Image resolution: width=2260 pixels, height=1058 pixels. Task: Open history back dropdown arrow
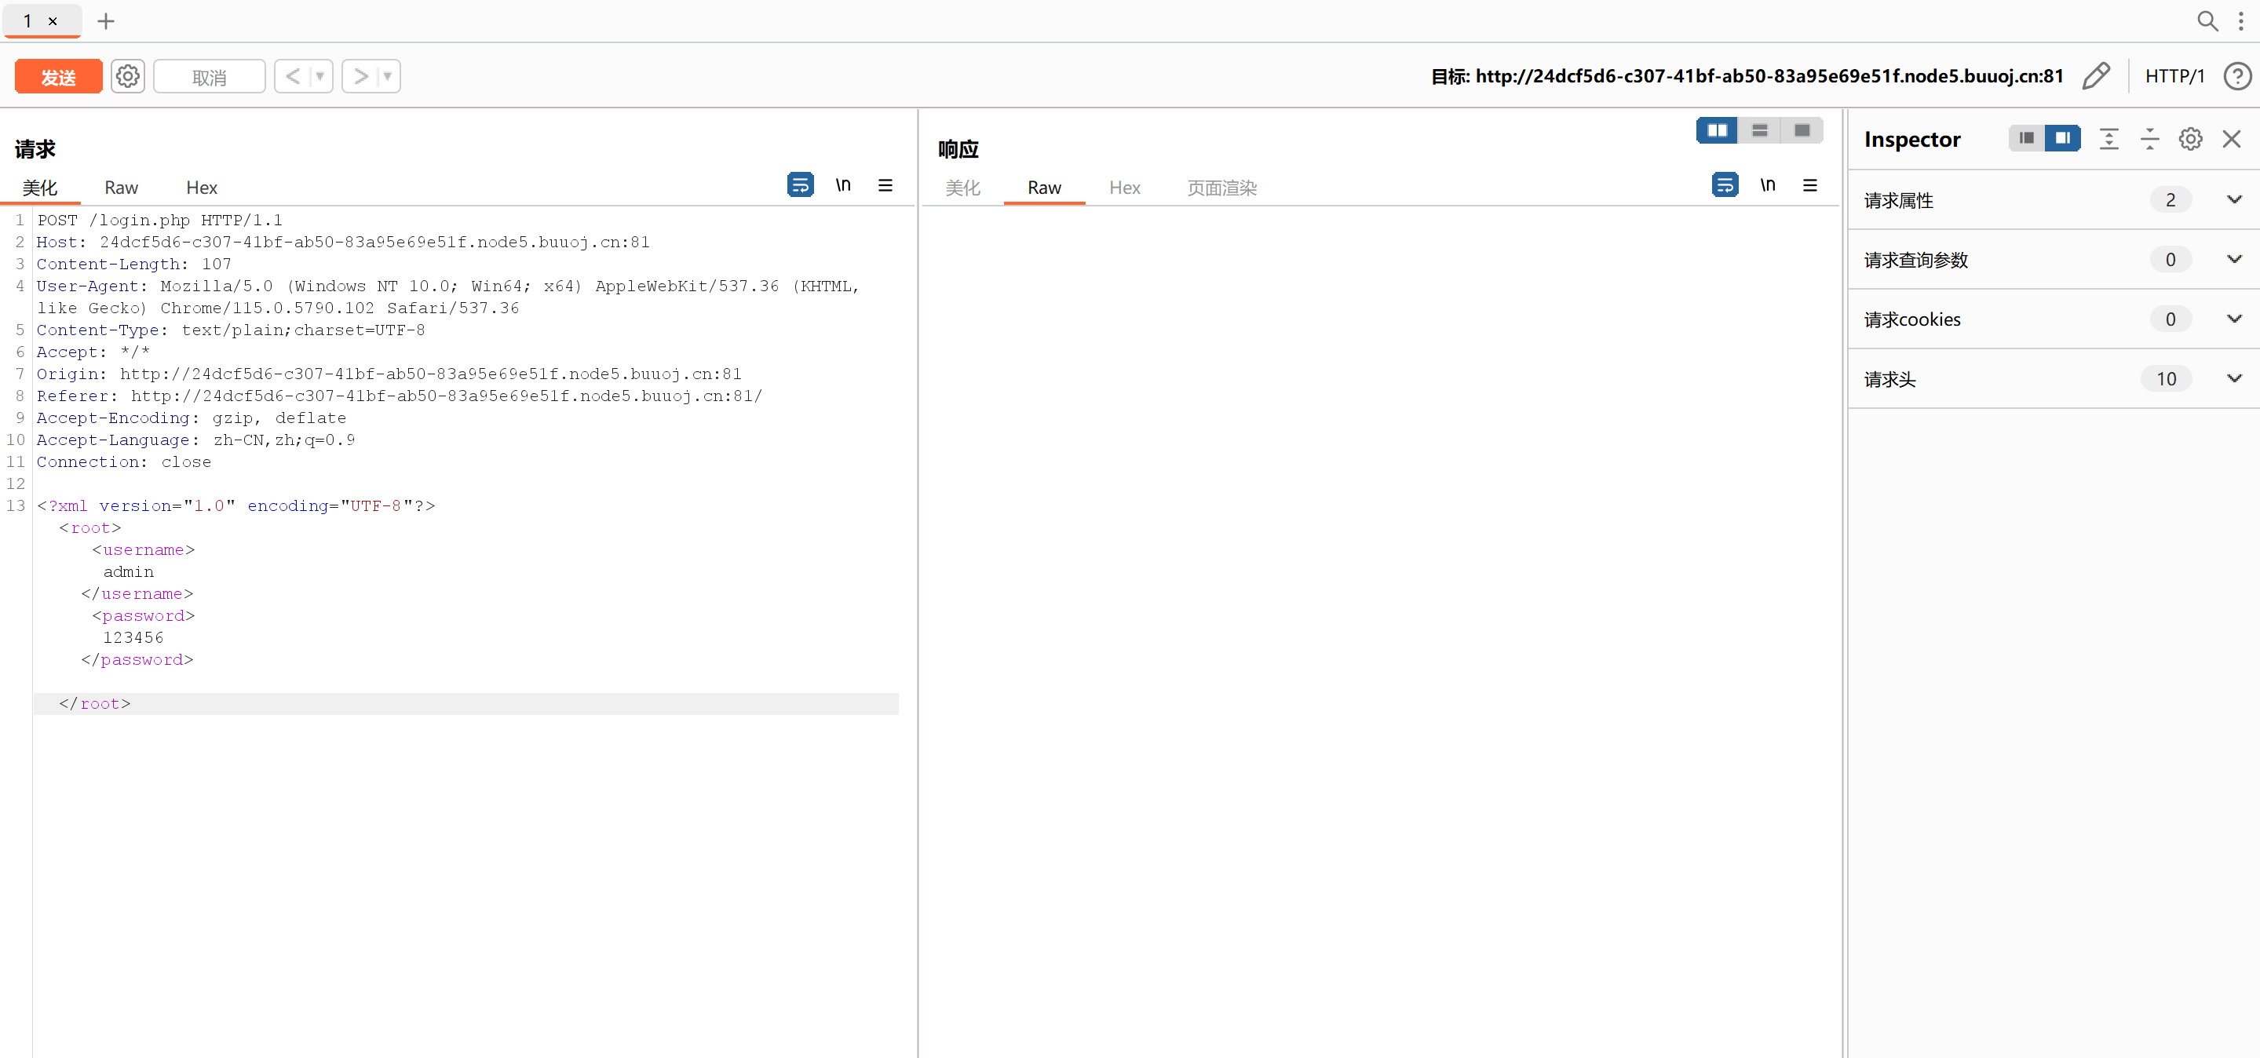point(320,76)
